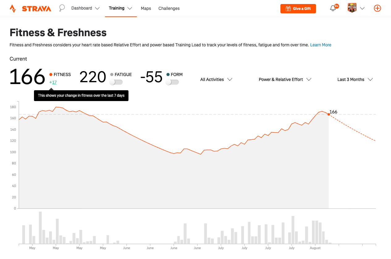Open the search magnifier icon
391x259 pixels.
click(x=62, y=8)
